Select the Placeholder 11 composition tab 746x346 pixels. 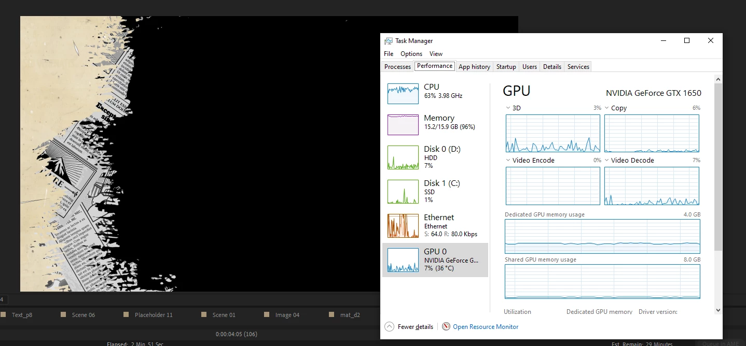(154, 315)
